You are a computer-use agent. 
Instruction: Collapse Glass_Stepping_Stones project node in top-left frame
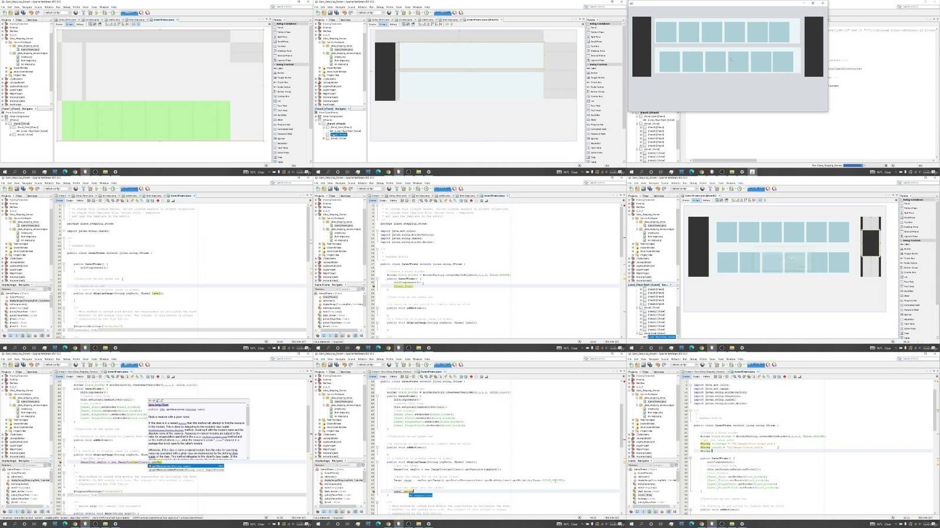[4, 38]
